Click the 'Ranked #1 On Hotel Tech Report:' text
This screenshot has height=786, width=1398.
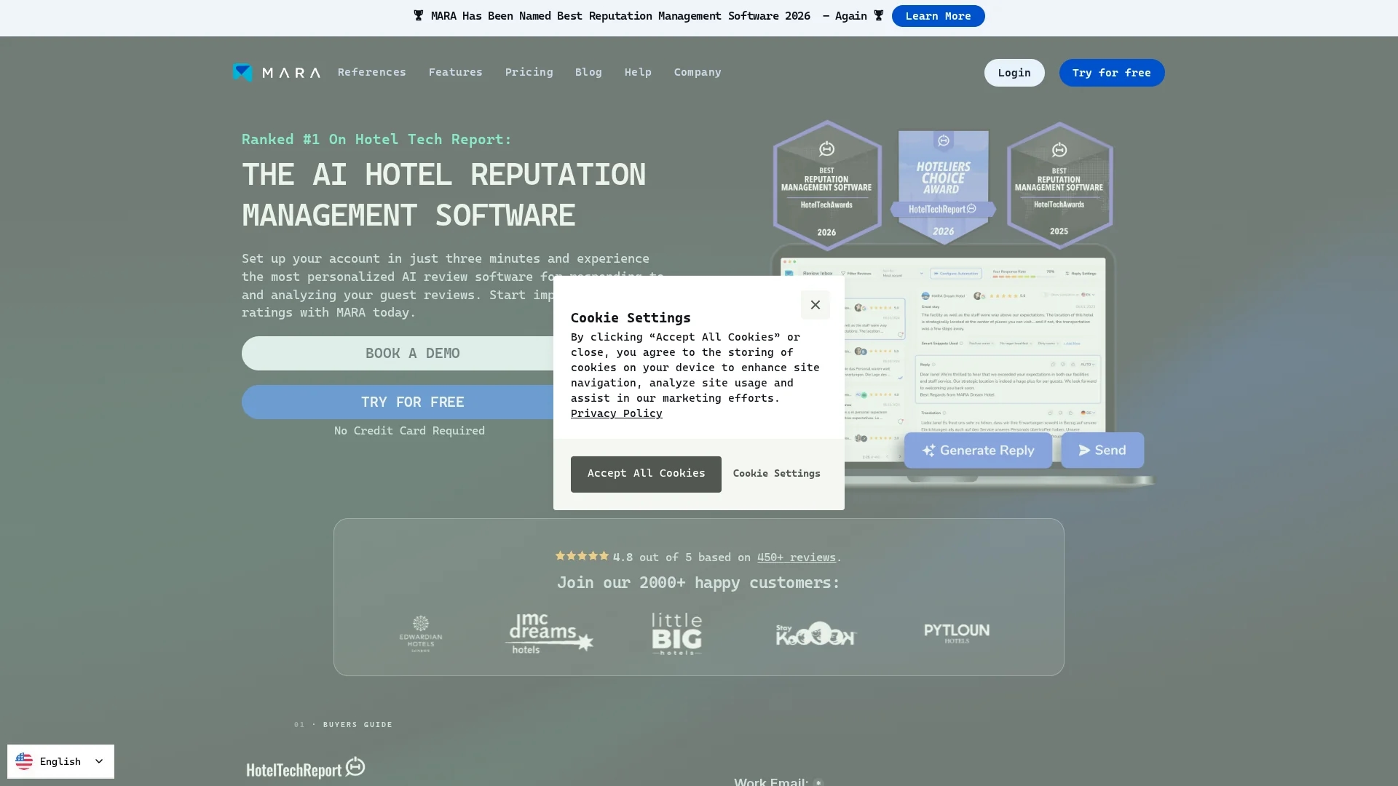(x=376, y=139)
